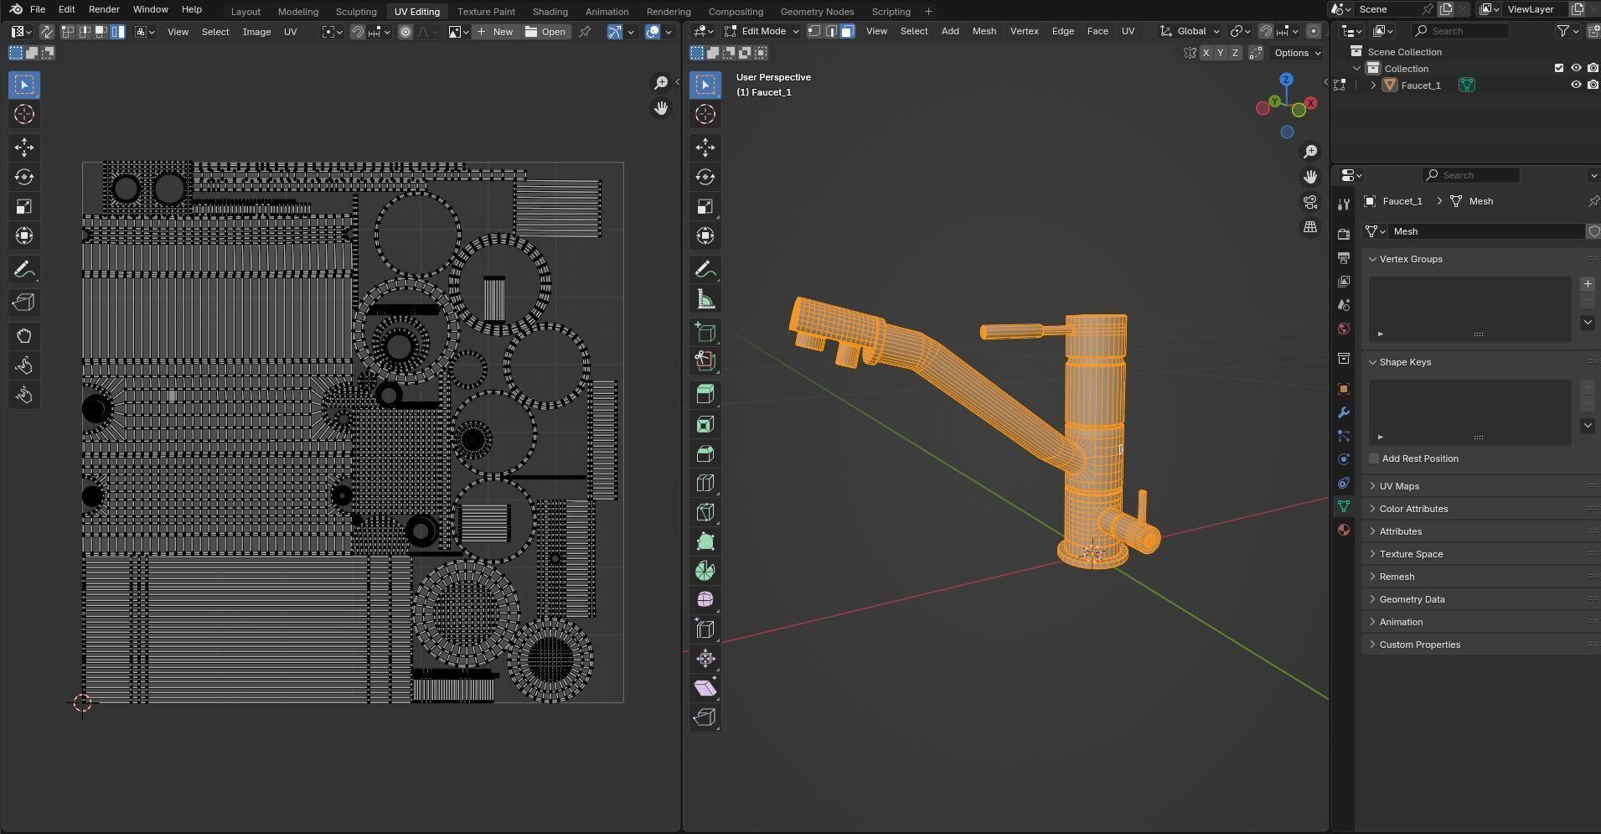
Task: Select the Spin tool
Action: click(705, 571)
